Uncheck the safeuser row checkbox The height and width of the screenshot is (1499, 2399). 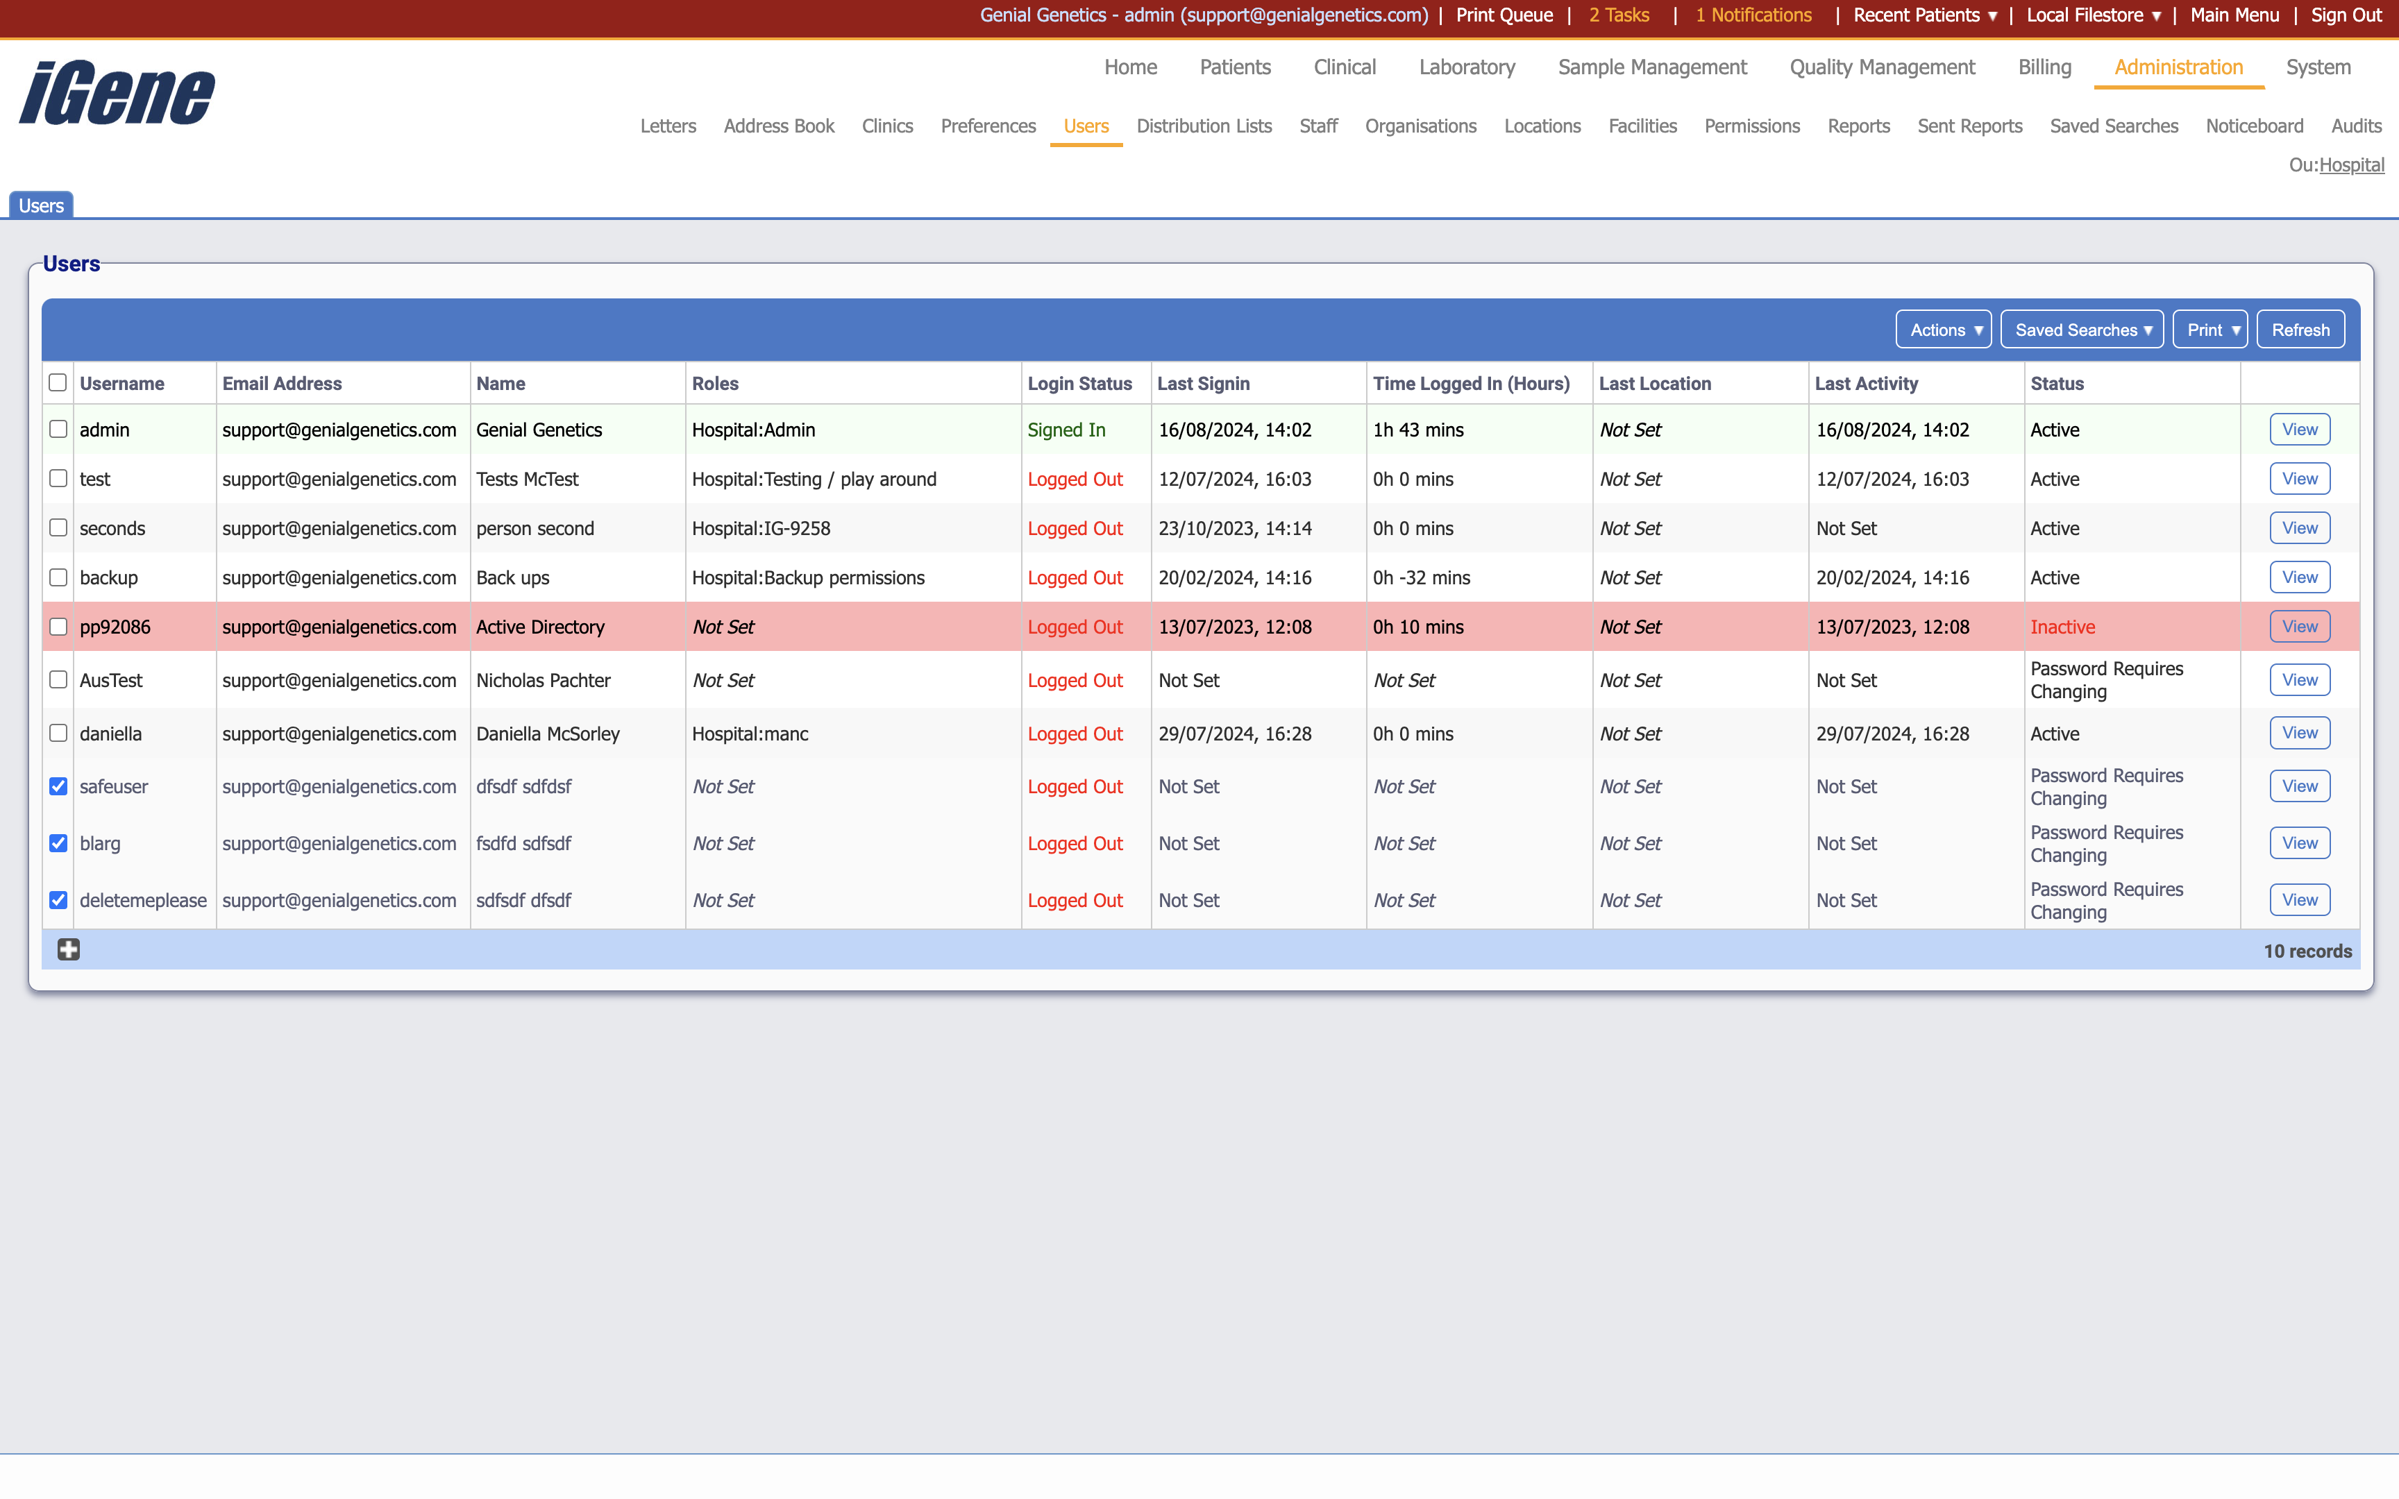[x=58, y=786]
